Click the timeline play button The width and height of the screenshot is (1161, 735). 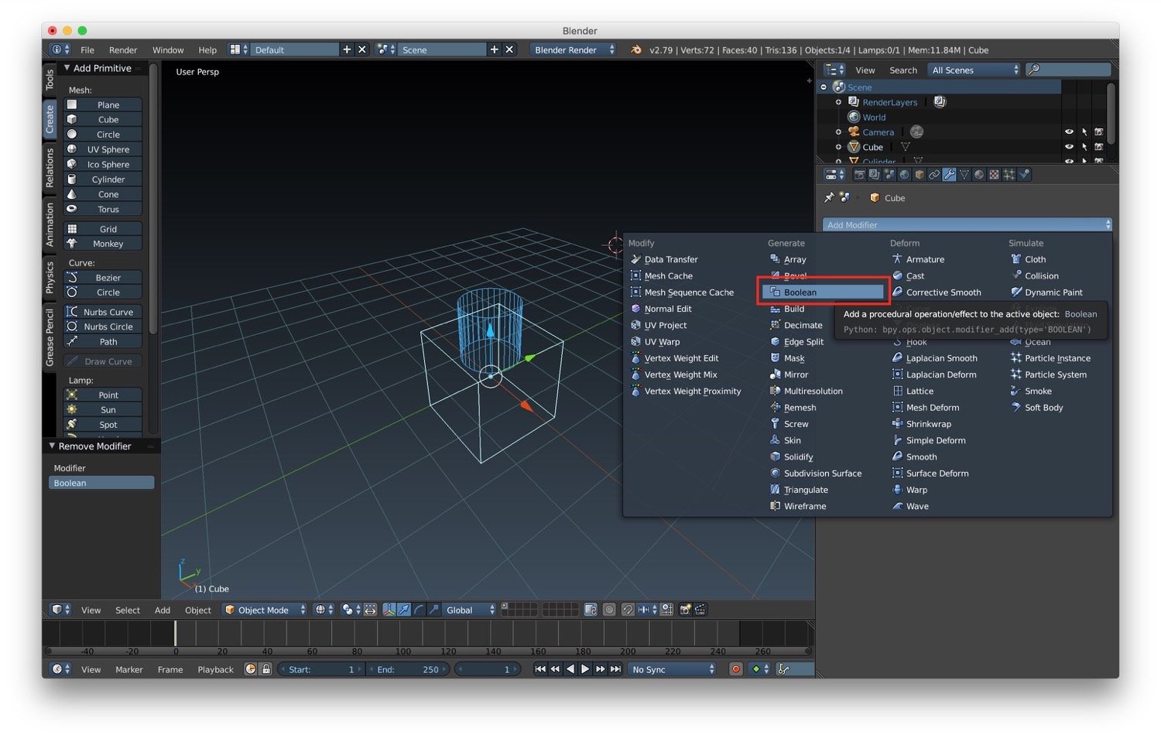[x=585, y=669]
